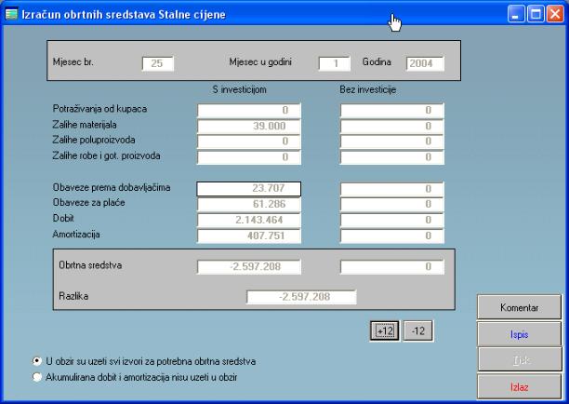Click the 'Razlika' label
The image size is (569, 404).
coord(73,296)
